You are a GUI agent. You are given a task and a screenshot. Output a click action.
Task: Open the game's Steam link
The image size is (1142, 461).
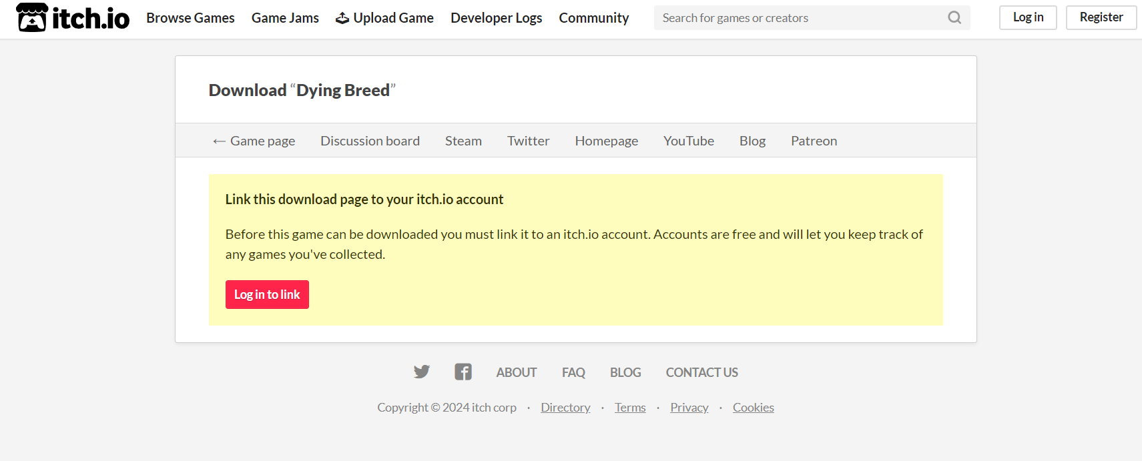(463, 141)
